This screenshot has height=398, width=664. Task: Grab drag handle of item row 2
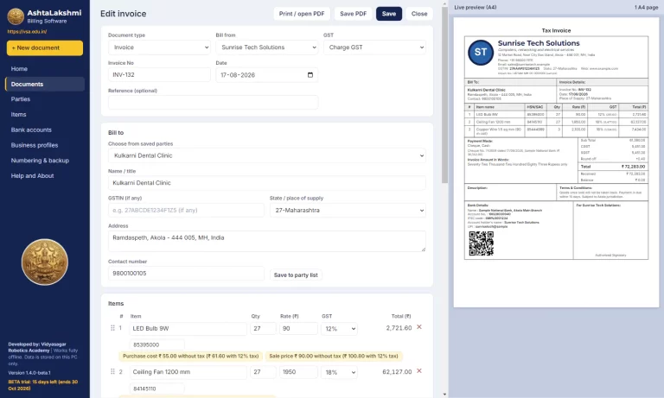pyautogui.click(x=112, y=372)
